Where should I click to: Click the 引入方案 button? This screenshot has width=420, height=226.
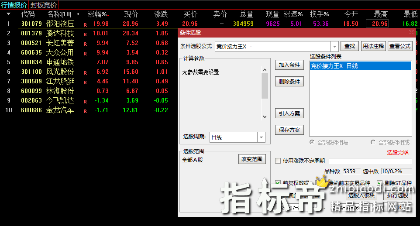[x=289, y=113]
